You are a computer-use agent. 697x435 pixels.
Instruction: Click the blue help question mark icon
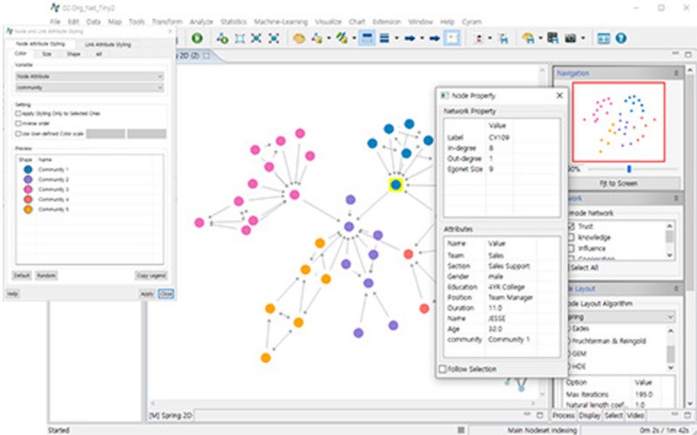point(621,38)
